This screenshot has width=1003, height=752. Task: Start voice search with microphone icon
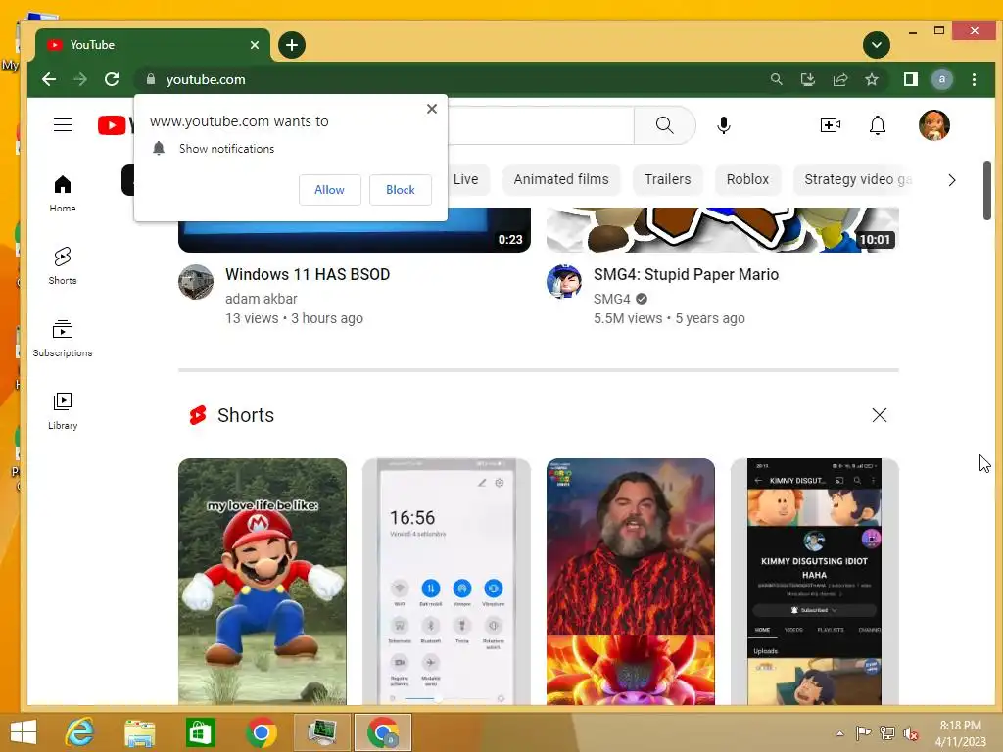coord(724,124)
